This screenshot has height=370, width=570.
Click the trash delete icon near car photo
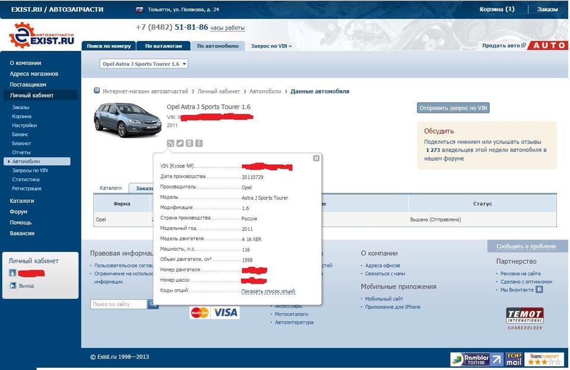(189, 143)
